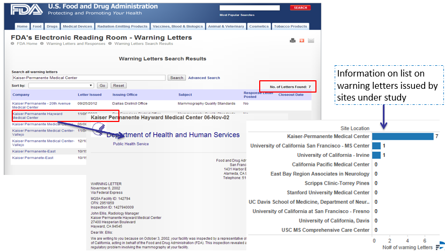Open the Home tab
Screen dimensions: 445x252
22,26
